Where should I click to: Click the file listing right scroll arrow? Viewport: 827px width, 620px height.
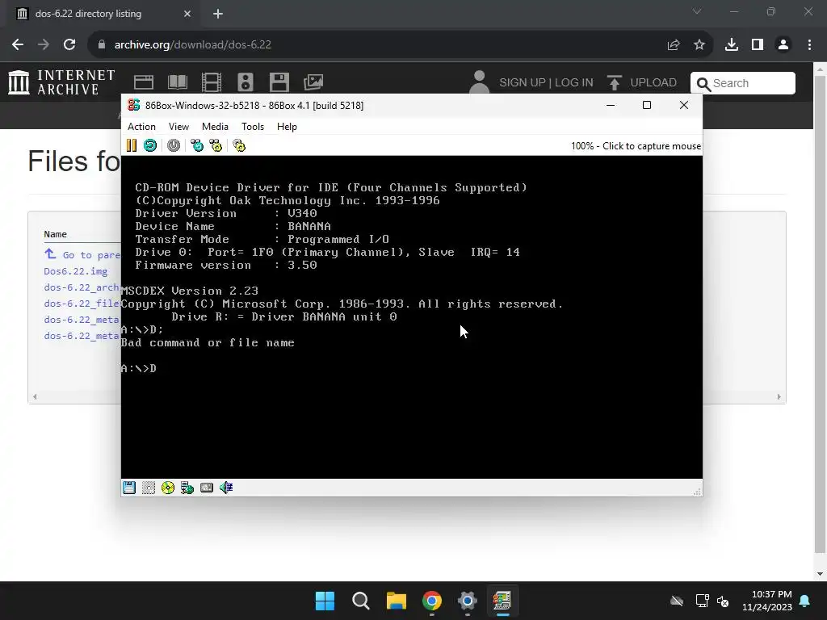(x=779, y=397)
